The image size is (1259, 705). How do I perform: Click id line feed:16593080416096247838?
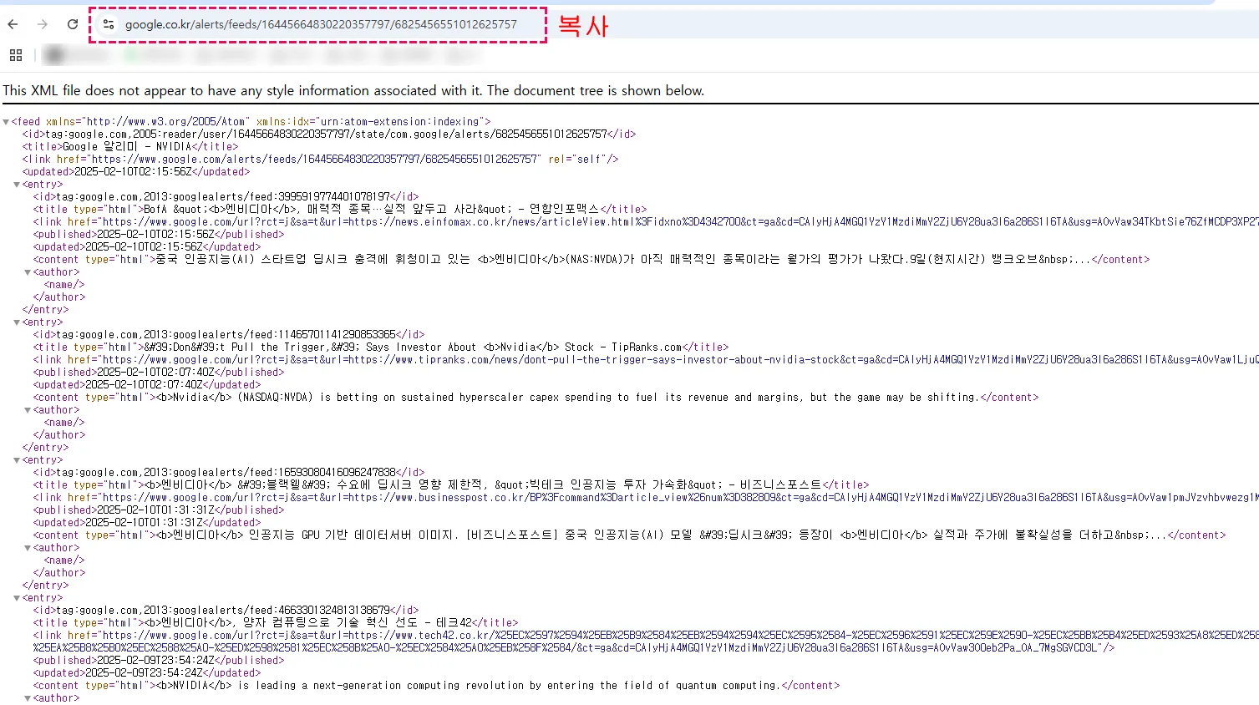click(x=229, y=473)
